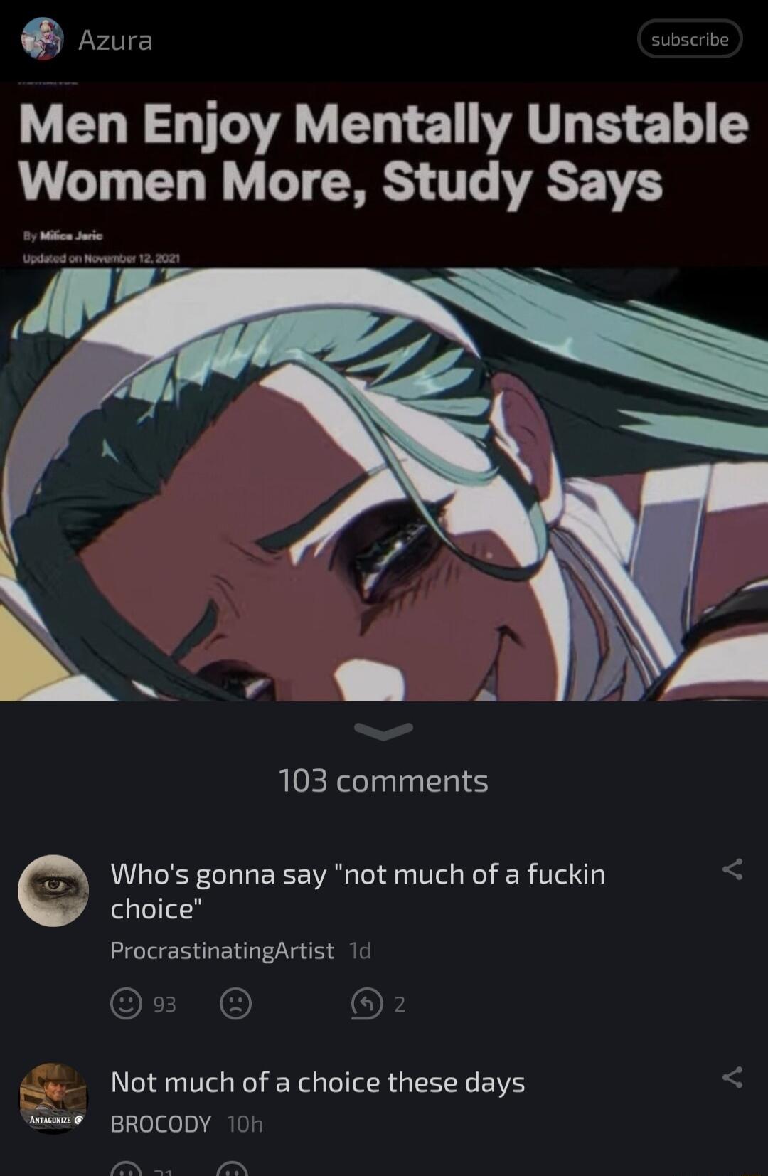Smile-react to ProcrastinatingArtist's comment
The image size is (768, 1176).
126,1004
